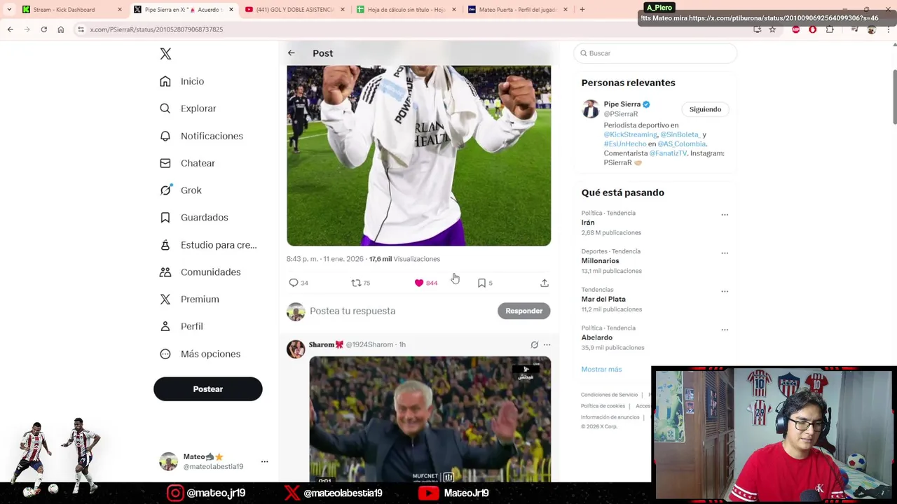Click Mostrar más under trends
The height and width of the screenshot is (504, 897).
click(x=601, y=369)
